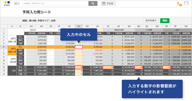
Task: Click cell 2,015,000 in row 8
Action: click(41, 54)
